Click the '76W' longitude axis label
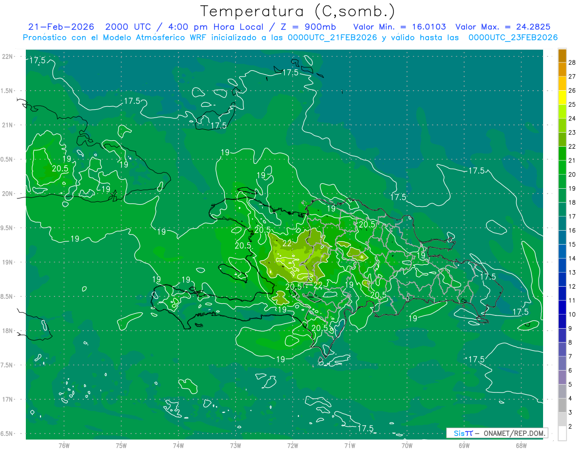 coord(64,445)
